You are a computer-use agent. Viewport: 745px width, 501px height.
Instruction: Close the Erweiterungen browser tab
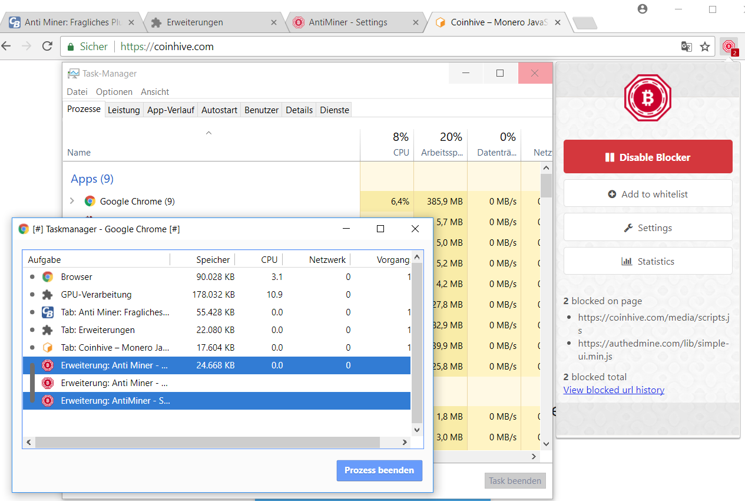[x=274, y=22]
